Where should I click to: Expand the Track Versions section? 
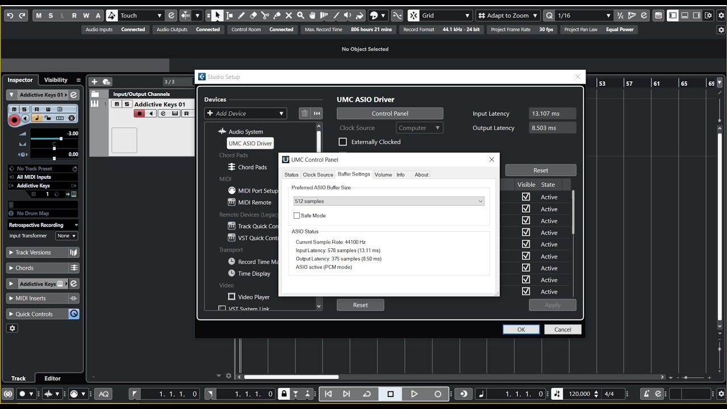[x=37, y=252]
